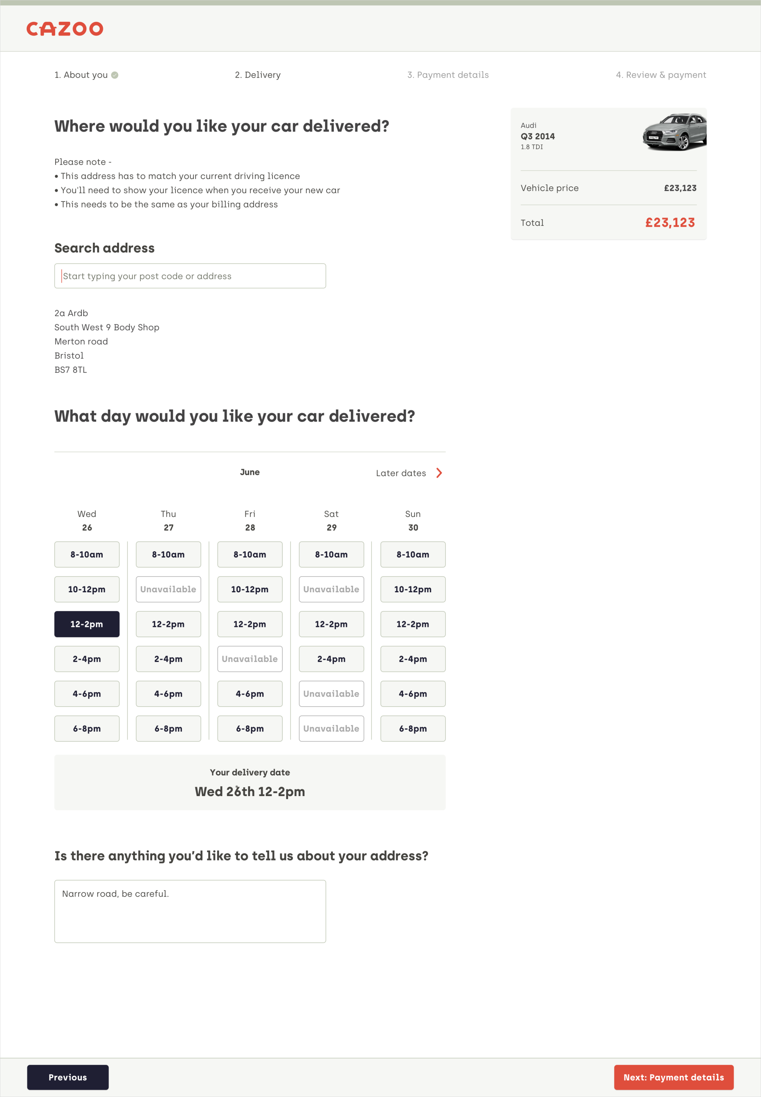Viewport: 761px width, 1097px height.
Task: Click the About you completed checkmark icon
Action: pyautogui.click(x=115, y=75)
